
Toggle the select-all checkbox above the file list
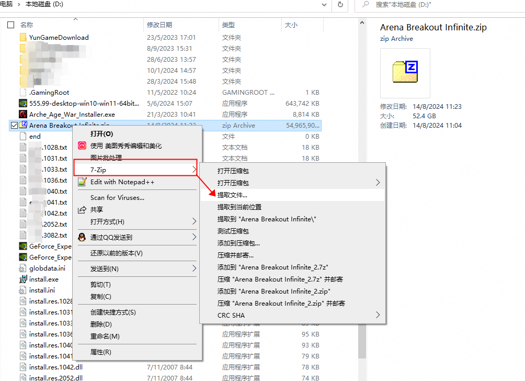pyautogui.click(x=10, y=24)
